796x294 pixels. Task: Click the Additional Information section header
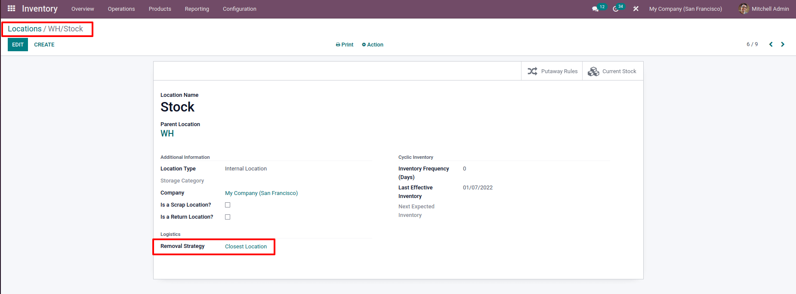point(185,157)
